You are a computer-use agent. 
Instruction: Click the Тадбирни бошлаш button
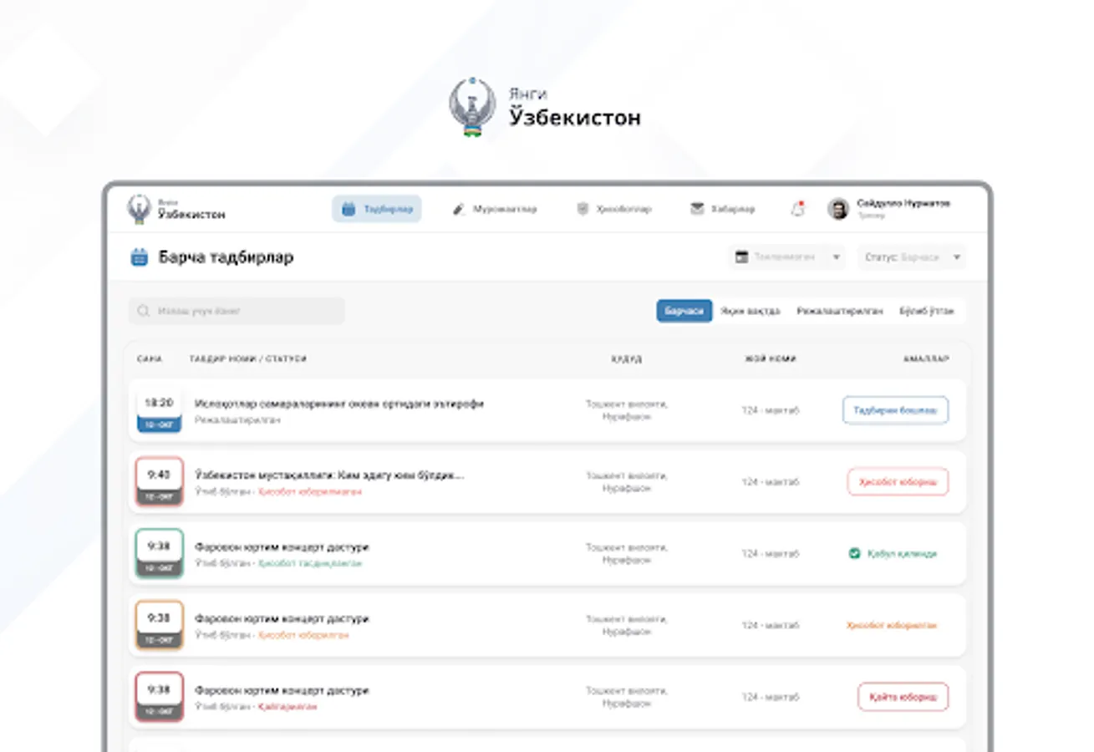[x=896, y=410]
